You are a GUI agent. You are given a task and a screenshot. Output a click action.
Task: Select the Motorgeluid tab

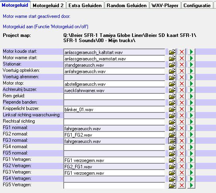tap(15, 5)
